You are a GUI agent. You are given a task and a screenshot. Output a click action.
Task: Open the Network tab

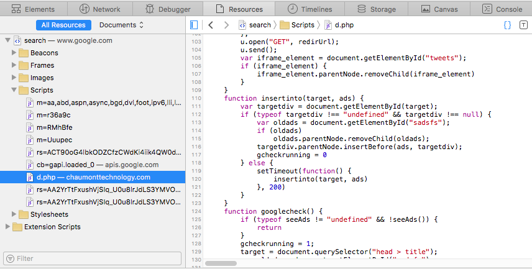(x=99, y=9)
